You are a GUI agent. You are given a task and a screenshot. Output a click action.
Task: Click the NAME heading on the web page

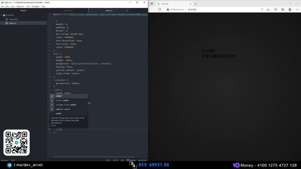[x=208, y=51]
